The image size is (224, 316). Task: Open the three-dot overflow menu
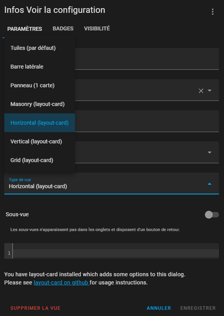(213, 12)
